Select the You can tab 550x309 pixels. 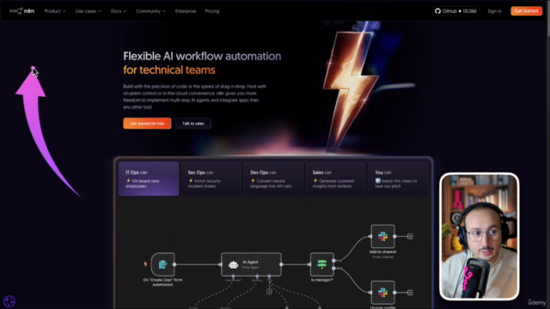[x=398, y=179]
